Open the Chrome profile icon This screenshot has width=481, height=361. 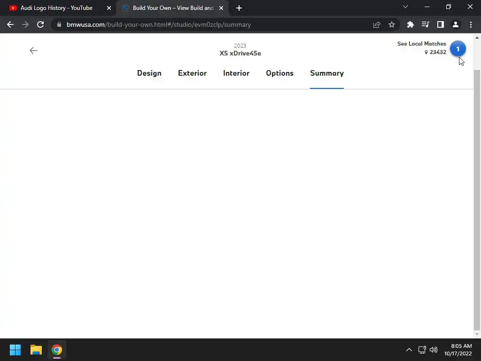[x=456, y=24]
